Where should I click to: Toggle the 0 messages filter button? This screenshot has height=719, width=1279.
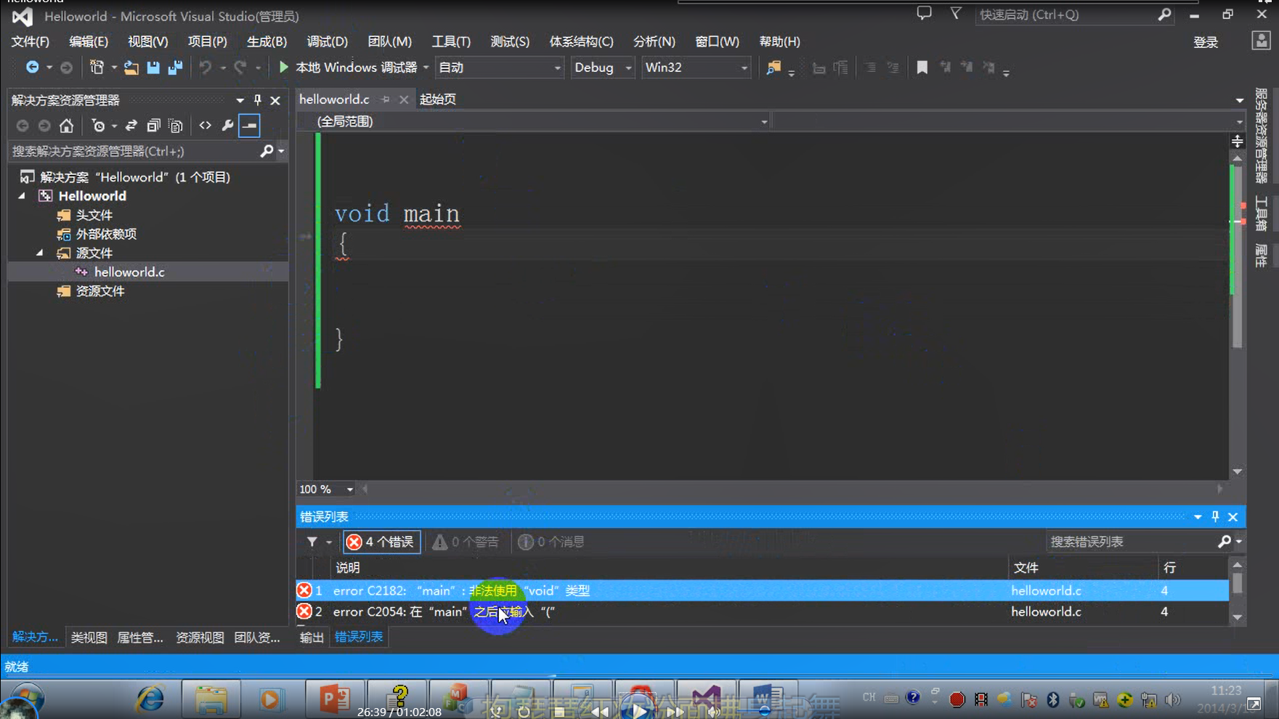click(551, 542)
